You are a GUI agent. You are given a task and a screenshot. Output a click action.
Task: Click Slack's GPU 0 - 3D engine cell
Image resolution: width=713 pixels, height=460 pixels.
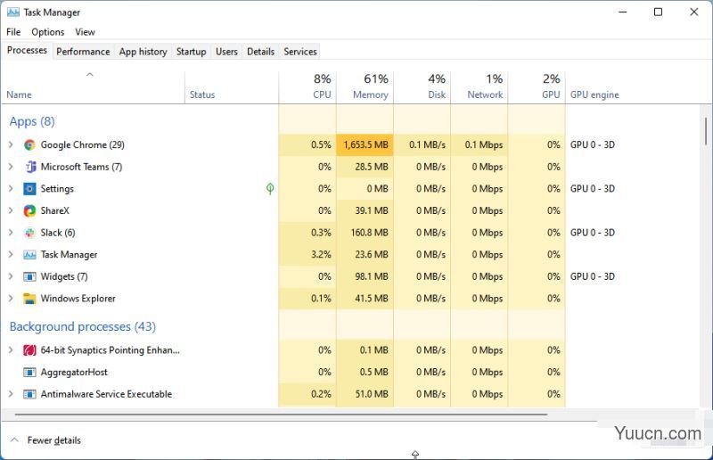tap(593, 233)
